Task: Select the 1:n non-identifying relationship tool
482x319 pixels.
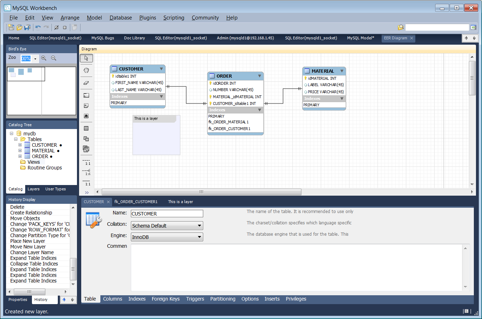Action: click(x=87, y=172)
